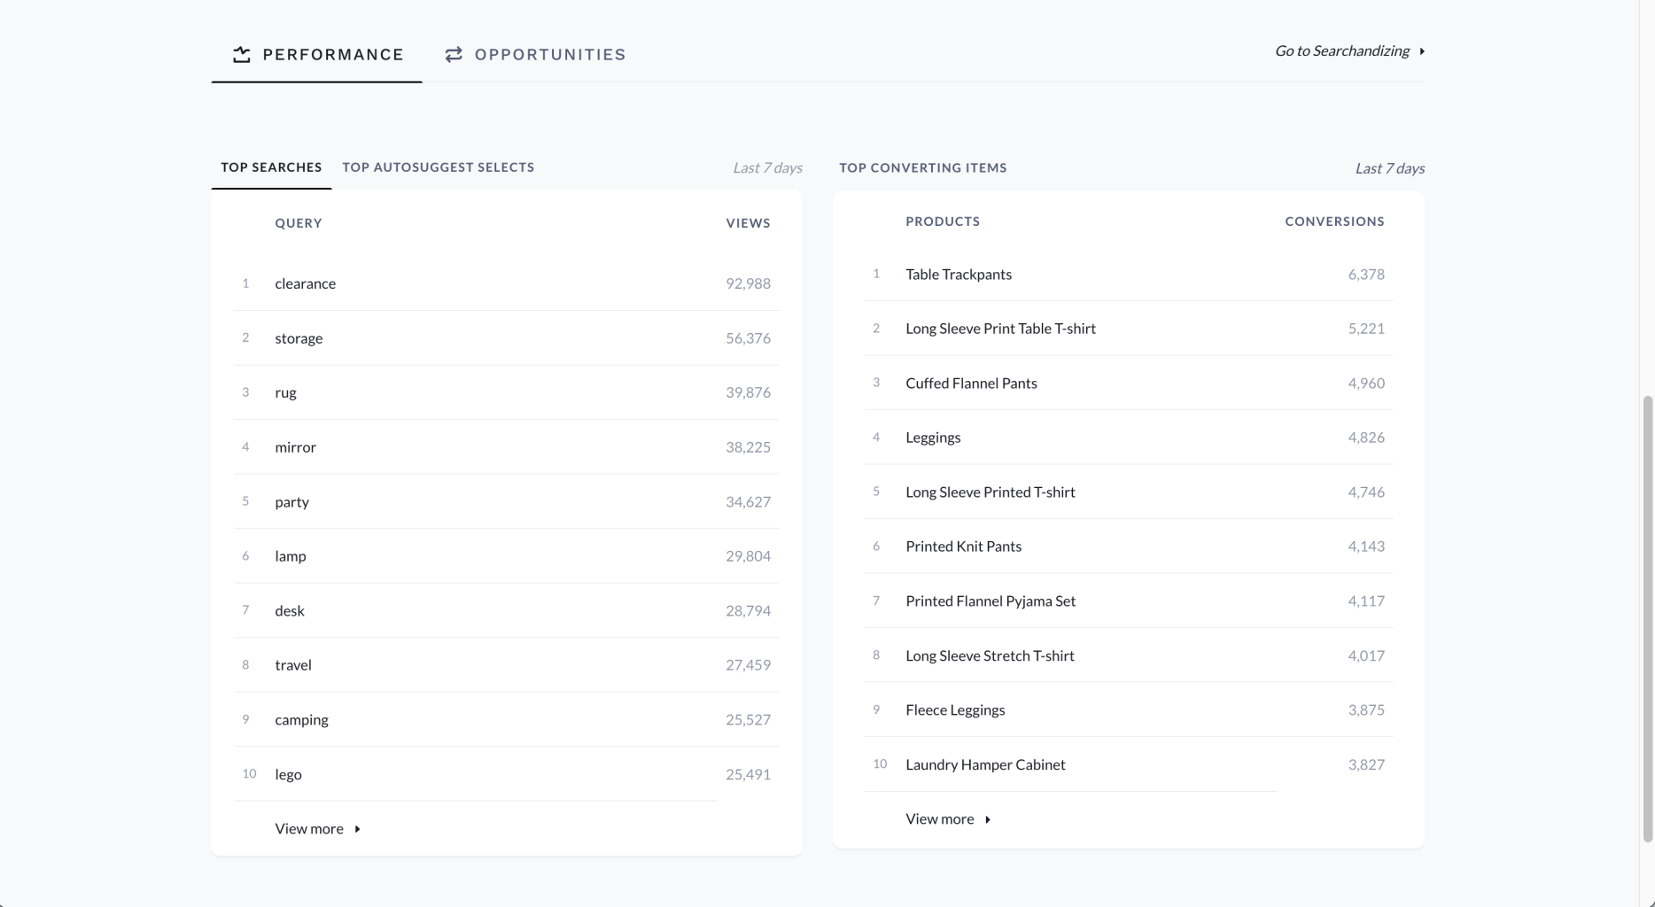Select the 'camping' query
This screenshot has height=907, width=1655.
(x=301, y=720)
